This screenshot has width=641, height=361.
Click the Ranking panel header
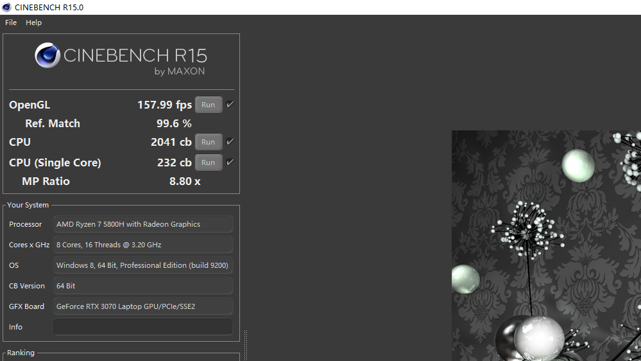(x=21, y=353)
